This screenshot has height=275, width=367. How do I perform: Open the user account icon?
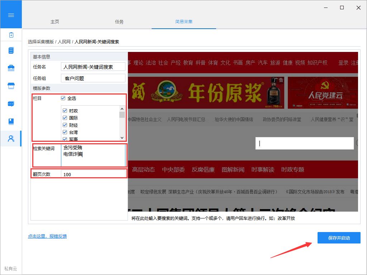[x=11, y=139]
